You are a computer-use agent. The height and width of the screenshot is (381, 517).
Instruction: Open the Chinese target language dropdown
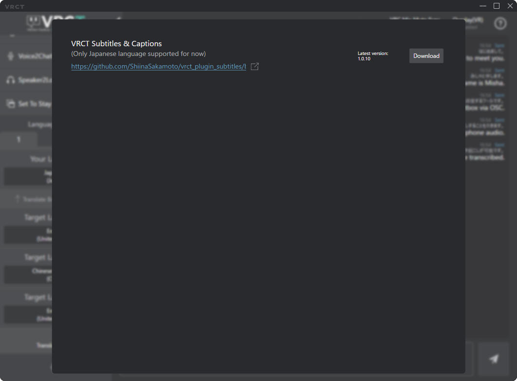pyautogui.click(x=27, y=275)
